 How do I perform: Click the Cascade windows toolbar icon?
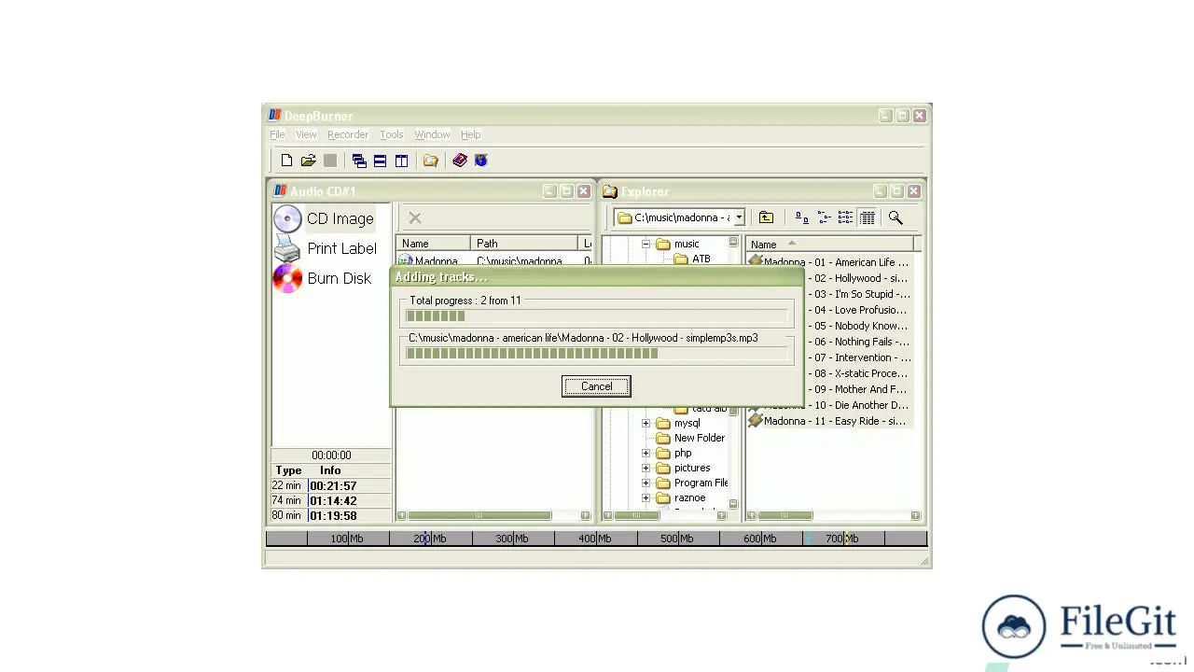coord(359,161)
